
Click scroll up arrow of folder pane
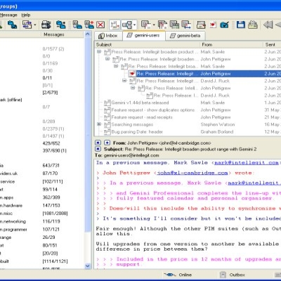coord(88,34)
